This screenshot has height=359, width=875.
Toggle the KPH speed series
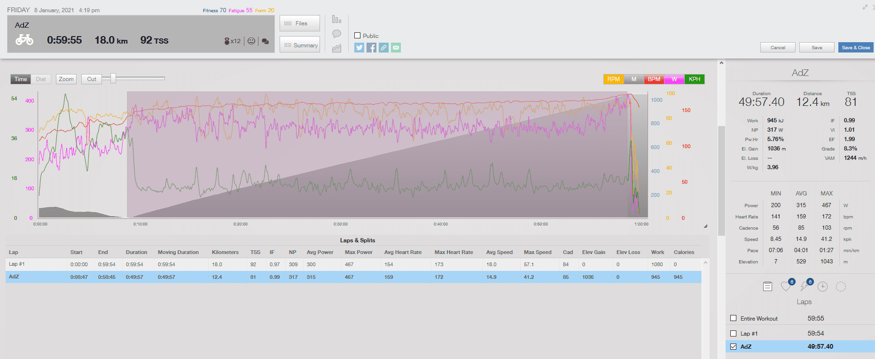pos(694,79)
